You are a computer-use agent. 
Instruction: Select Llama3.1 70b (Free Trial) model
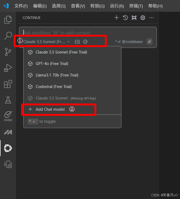coord(72,75)
